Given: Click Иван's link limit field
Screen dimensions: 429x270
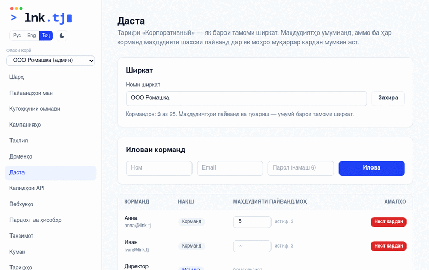Looking at the screenshot, I should (252, 246).
